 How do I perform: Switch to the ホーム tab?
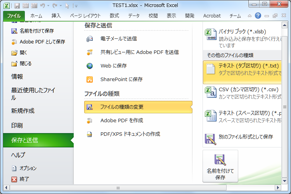[x=36, y=16]
